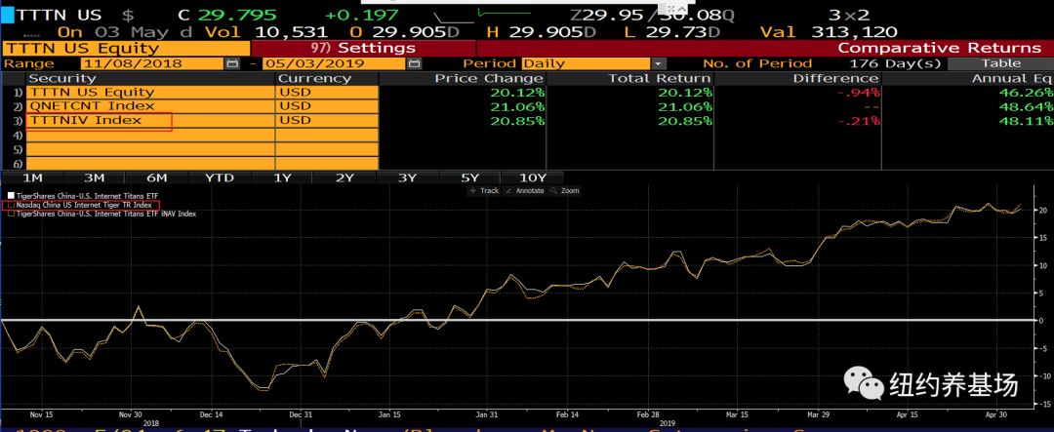Image resolution: width=1054 pixels, height=432 pixels.
Task: Select security row QNETCNT Index
Action: (150, 106)
